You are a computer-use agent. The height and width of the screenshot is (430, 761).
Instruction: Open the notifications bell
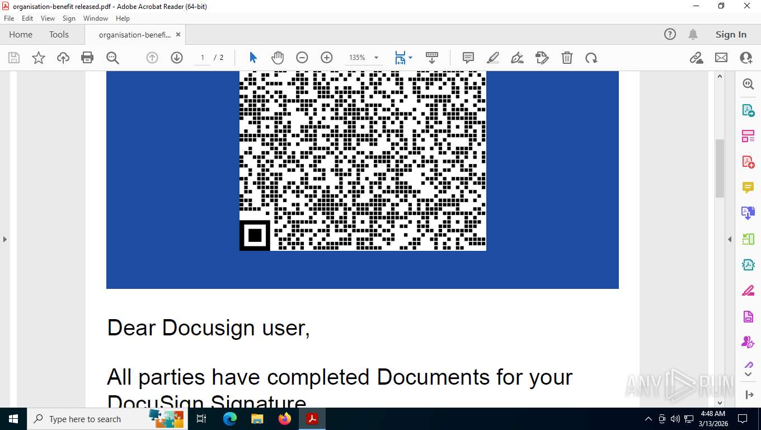click(x=693, y=34)
